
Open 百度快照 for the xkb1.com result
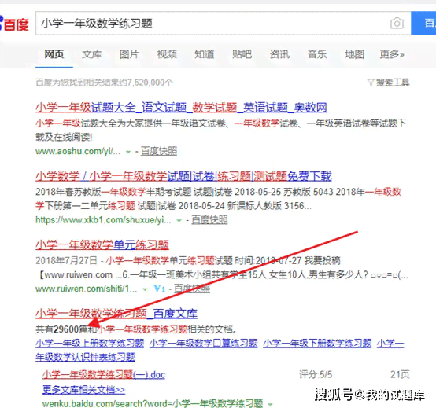click(209, 220)
